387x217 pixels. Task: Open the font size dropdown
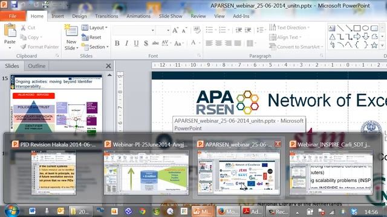(x=168, y=30)
